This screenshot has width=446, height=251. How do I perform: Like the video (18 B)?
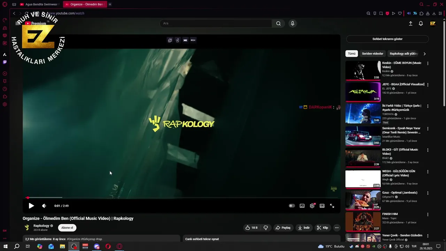tap(252, 228)
